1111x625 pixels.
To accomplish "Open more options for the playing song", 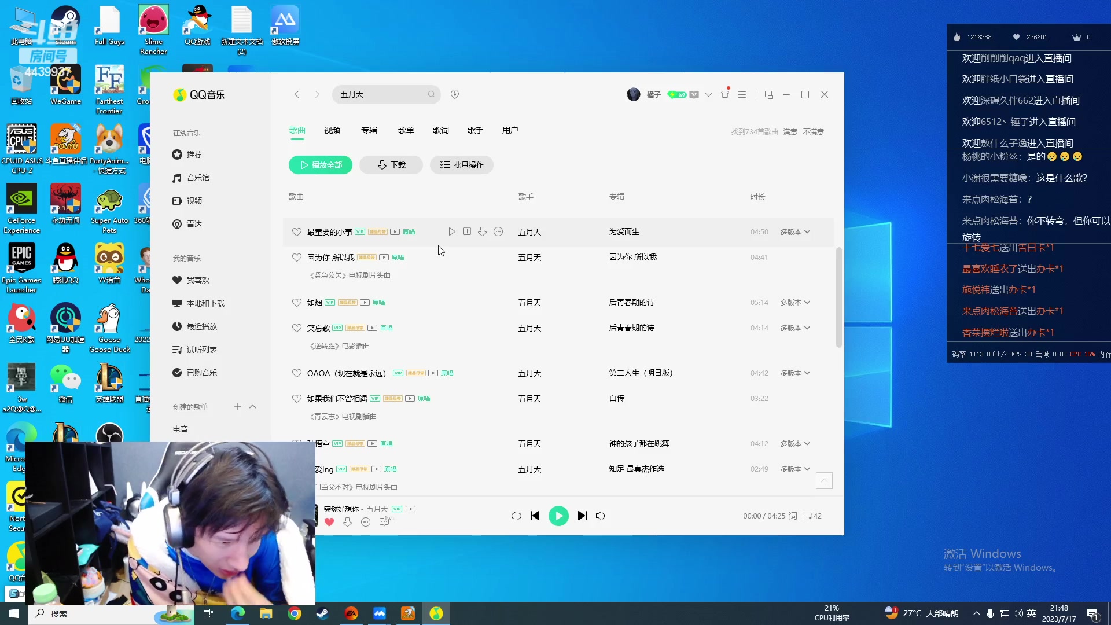I will (x=366, y=522).
